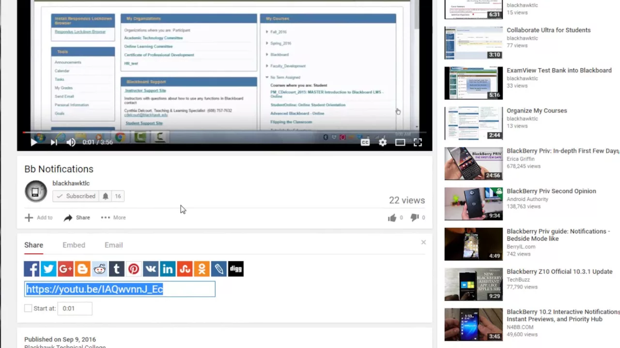Open the More actions menu
Screen dimensions: 620x348
point(113,217)
